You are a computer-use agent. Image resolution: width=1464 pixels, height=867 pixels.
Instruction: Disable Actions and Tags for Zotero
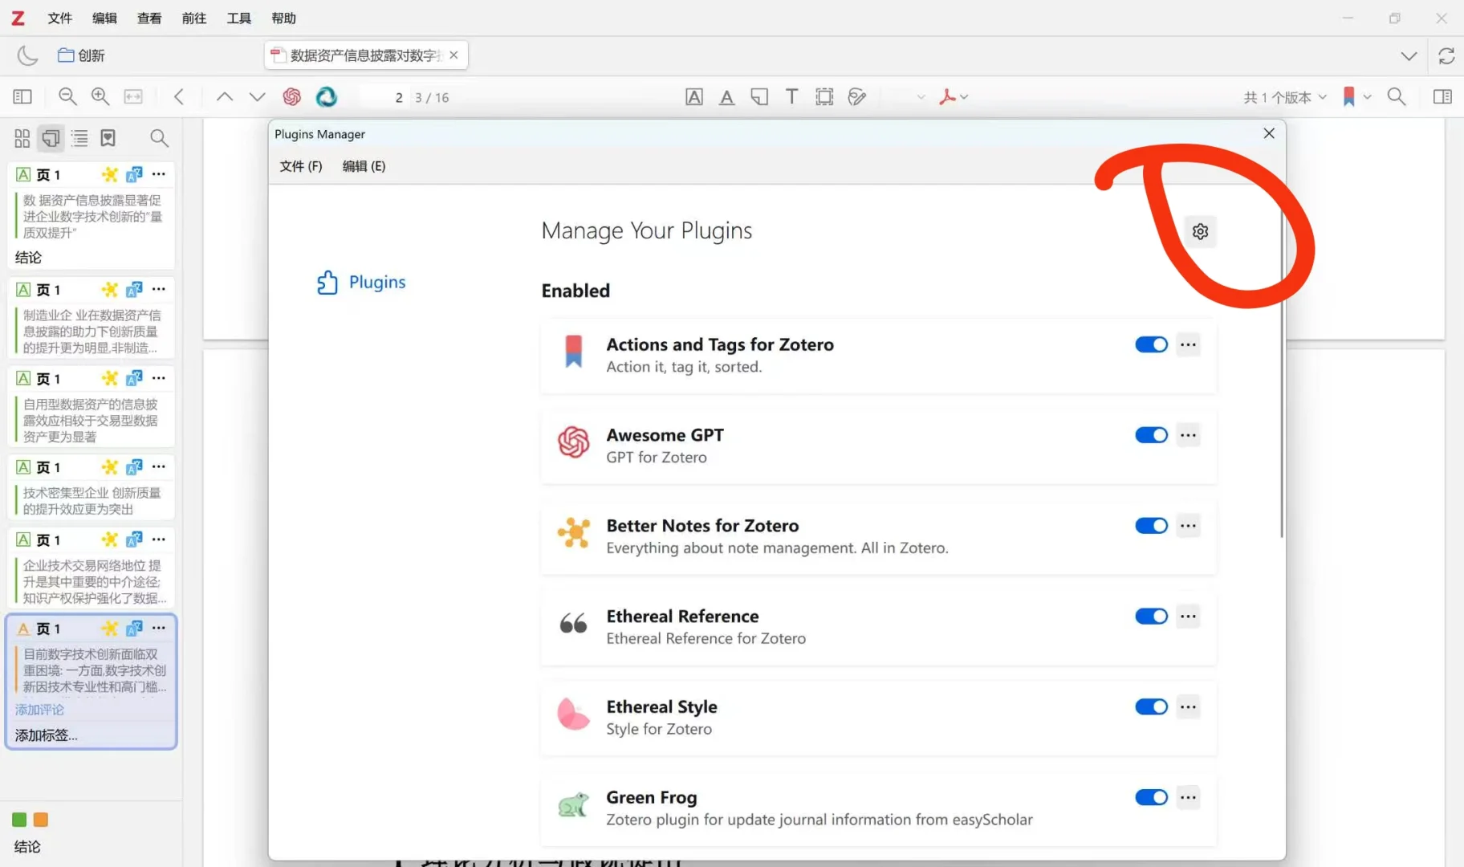tap(1151, 344)
